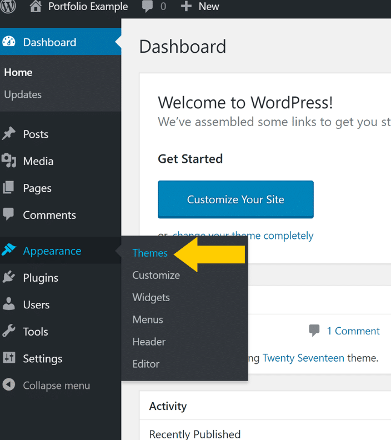Viewport: 391px width, 440px height.
Task: Click the Dashboard page title
Action: pyautogui.click(x=183, y=47)
